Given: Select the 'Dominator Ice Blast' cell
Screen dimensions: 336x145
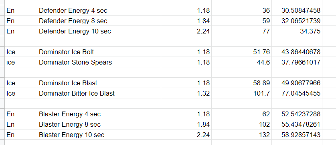Looking at the screenshot, I should (99, 83).
